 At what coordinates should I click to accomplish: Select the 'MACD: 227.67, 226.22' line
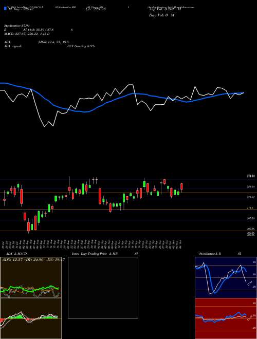[27, 34]
